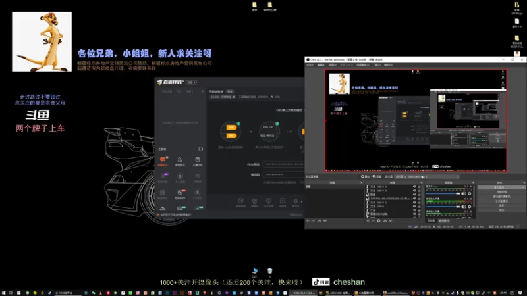Open the 文件(F) menu in OBS
Viewport: 527px width, 296px height.
310,65
